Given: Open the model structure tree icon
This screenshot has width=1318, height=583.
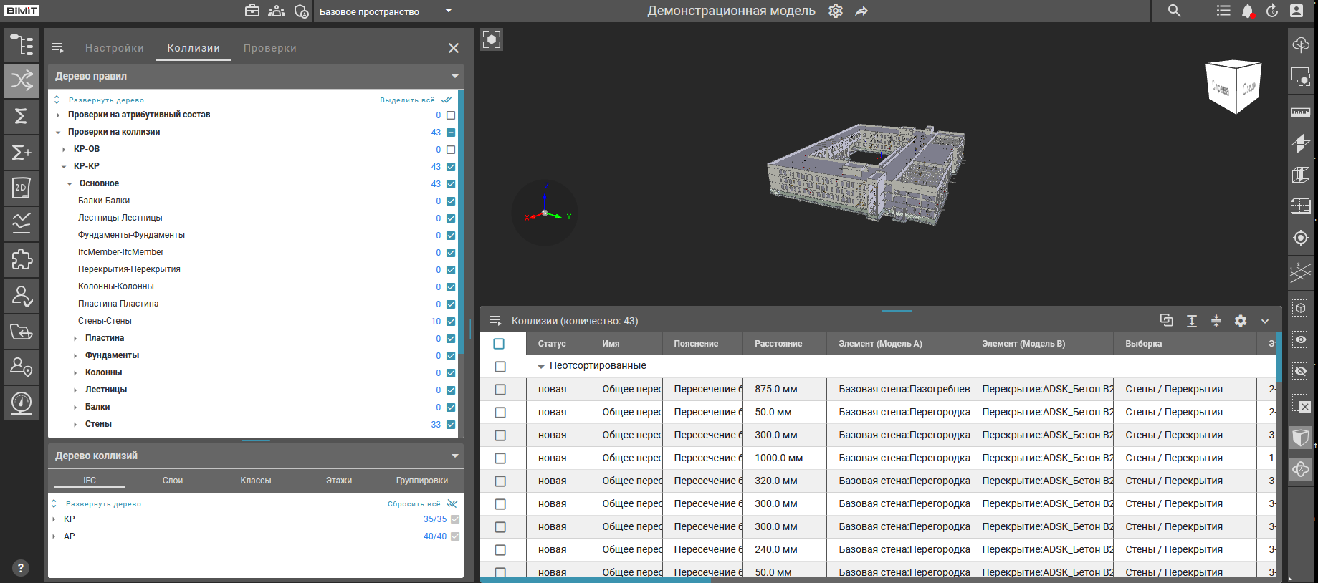Looking at the screenshot, I should (x=22, y=44).
